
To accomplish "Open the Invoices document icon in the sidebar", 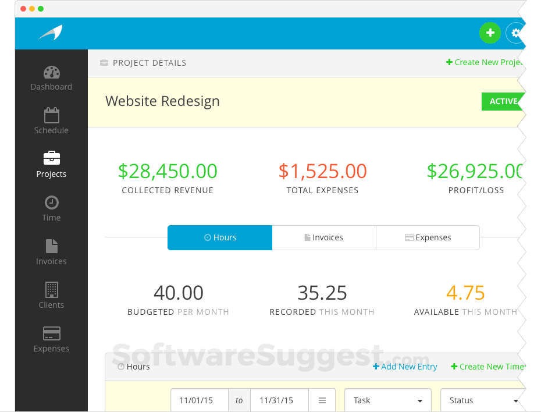I will pyautogui.click(x=51, y=246).
